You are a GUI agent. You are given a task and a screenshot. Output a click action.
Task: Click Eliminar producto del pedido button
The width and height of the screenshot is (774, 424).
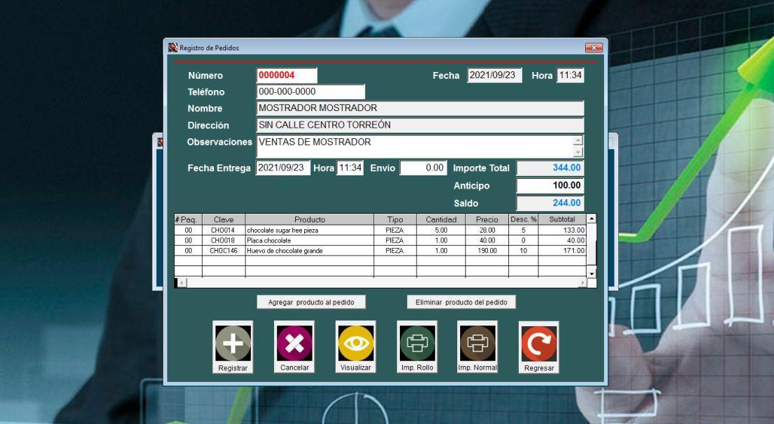pyautogui.click(x=461, y=302)
